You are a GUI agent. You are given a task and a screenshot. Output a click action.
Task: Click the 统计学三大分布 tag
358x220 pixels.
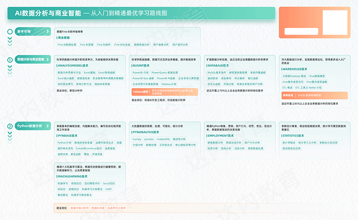click(x=307, y=143)
